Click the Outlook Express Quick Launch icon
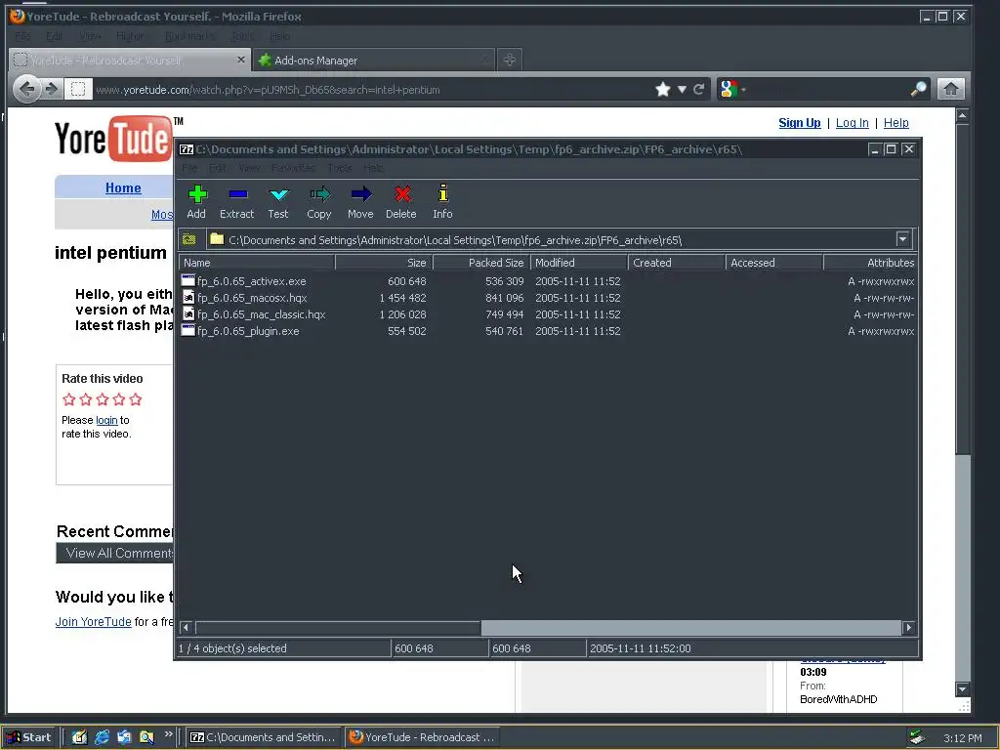 tap(124, 737)
